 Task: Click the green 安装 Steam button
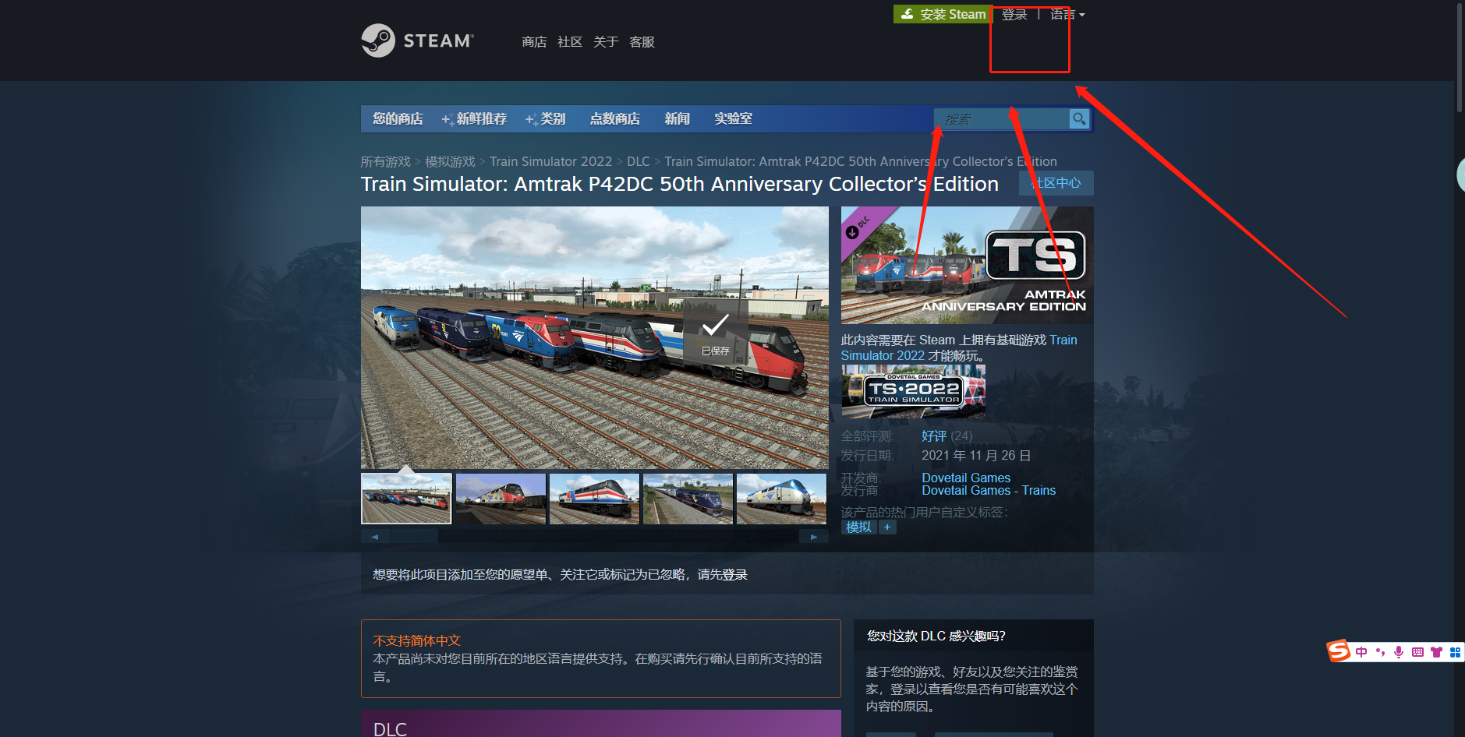(942, 14)
